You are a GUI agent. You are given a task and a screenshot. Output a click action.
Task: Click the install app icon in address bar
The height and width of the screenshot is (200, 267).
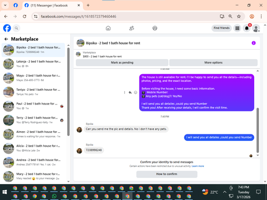[x=222, y=17]
